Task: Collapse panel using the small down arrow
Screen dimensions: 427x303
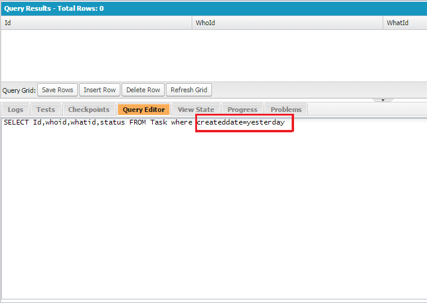Action: (x=383, y=100)
